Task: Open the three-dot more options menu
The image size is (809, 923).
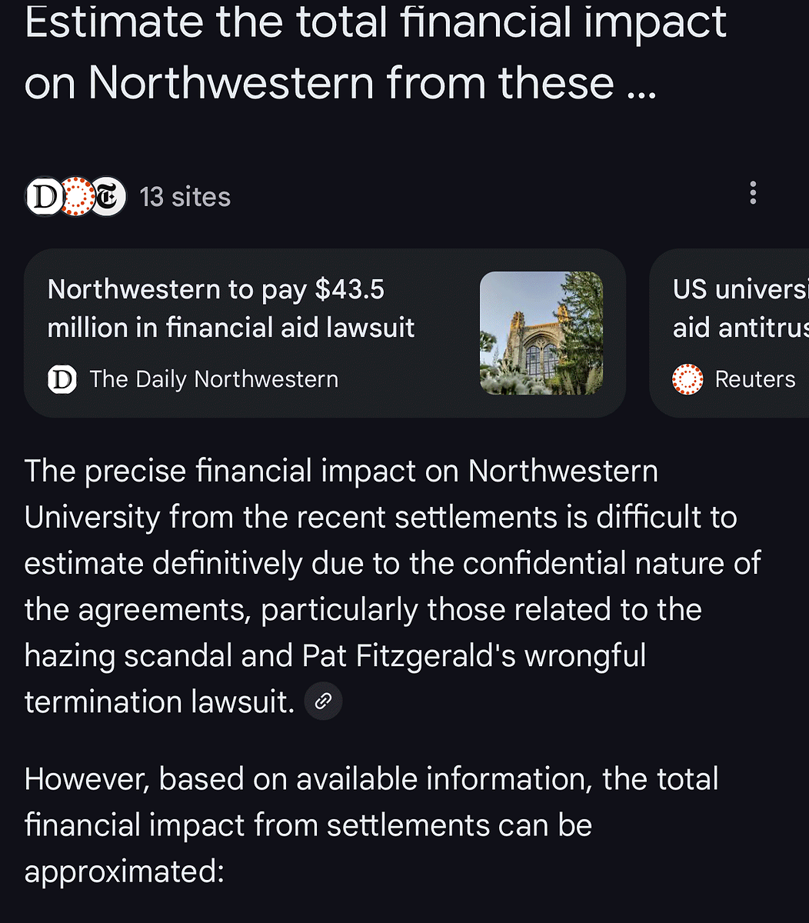Action: 753,193
